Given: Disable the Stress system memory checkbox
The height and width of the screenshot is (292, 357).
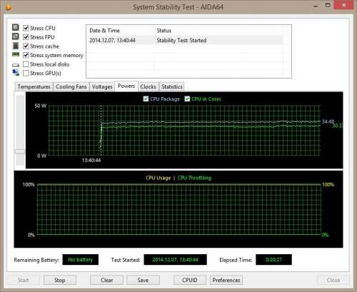Looking at the screenshot, I should [x=26, y=55].
